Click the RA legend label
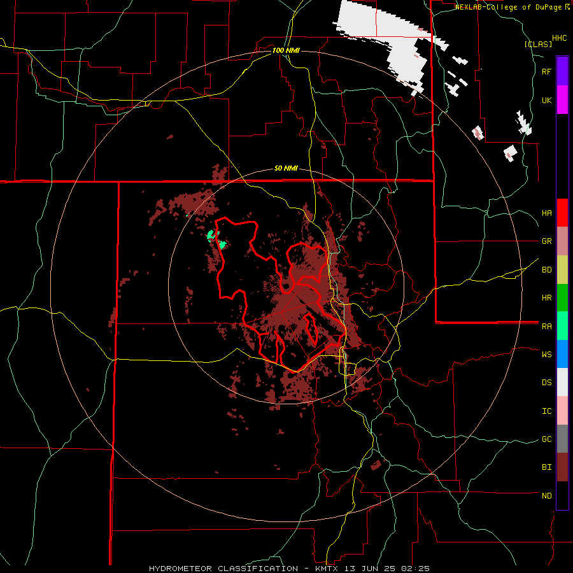The height and width of the screenshot is (573, 573). pyautogui.click(x=546, y=327)
